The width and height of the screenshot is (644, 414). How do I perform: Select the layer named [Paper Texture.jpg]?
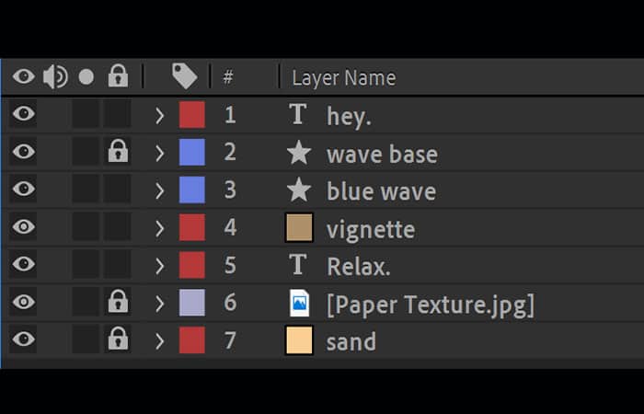tap(431, 305)
